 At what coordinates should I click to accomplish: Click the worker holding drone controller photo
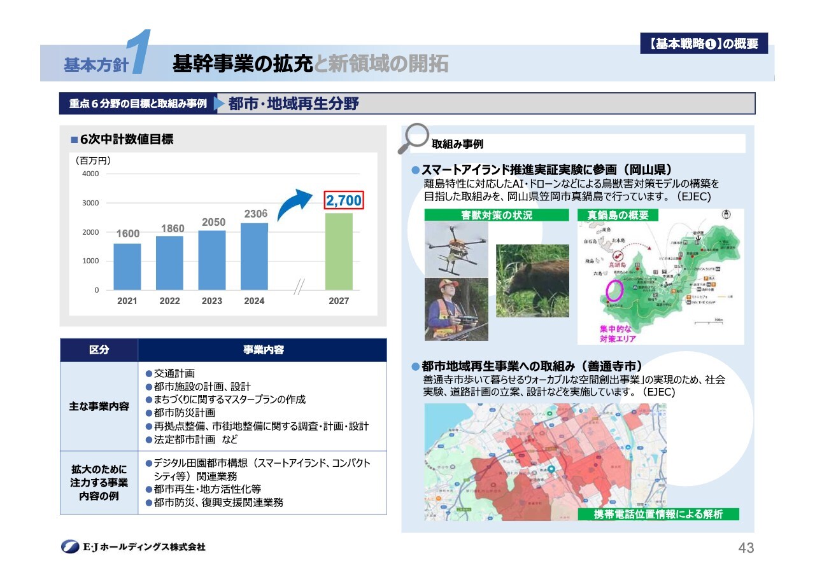point(456,309)
